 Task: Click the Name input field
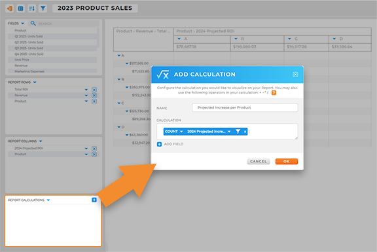pyautogui.click(x=245, y=107)
